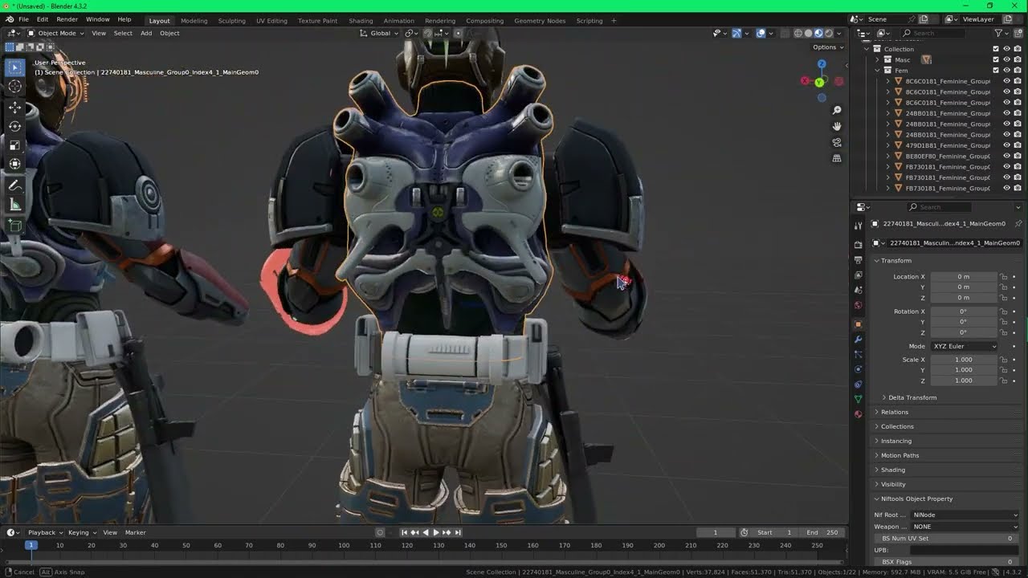Open the World properties tab
This screenshot has height=578, width=1028.
[x=858, y=305]
